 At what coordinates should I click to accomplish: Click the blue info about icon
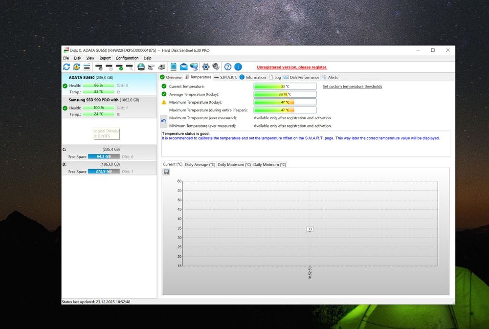(x=238, y=67)
